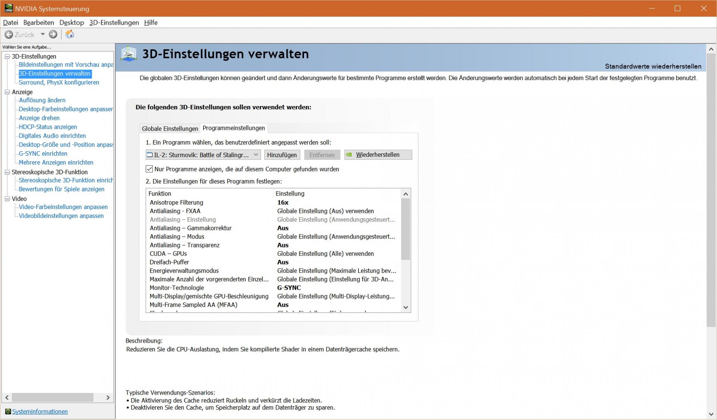Viewport: 717px width, 420px height.
Task: Select the Anisotrope Filterung 16x setting
Action: point(283,202)
